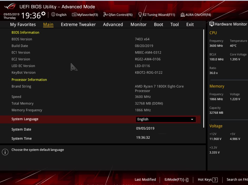248x185 pixels.
Task: Click English language button in header
Action: point(59,15)
